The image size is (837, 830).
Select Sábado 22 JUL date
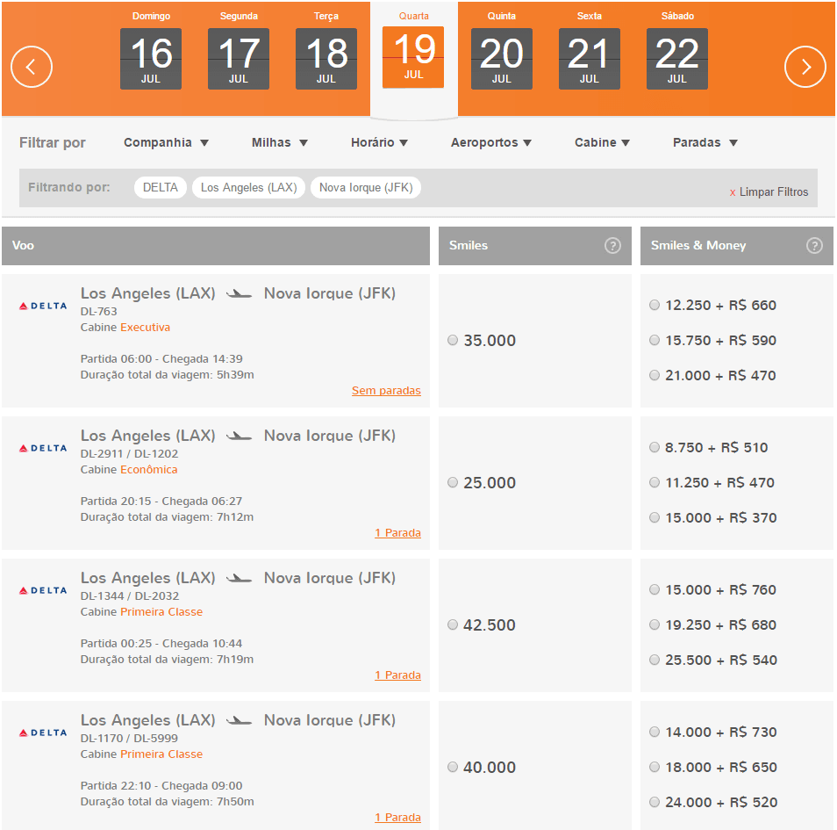[x=676, y=58]
